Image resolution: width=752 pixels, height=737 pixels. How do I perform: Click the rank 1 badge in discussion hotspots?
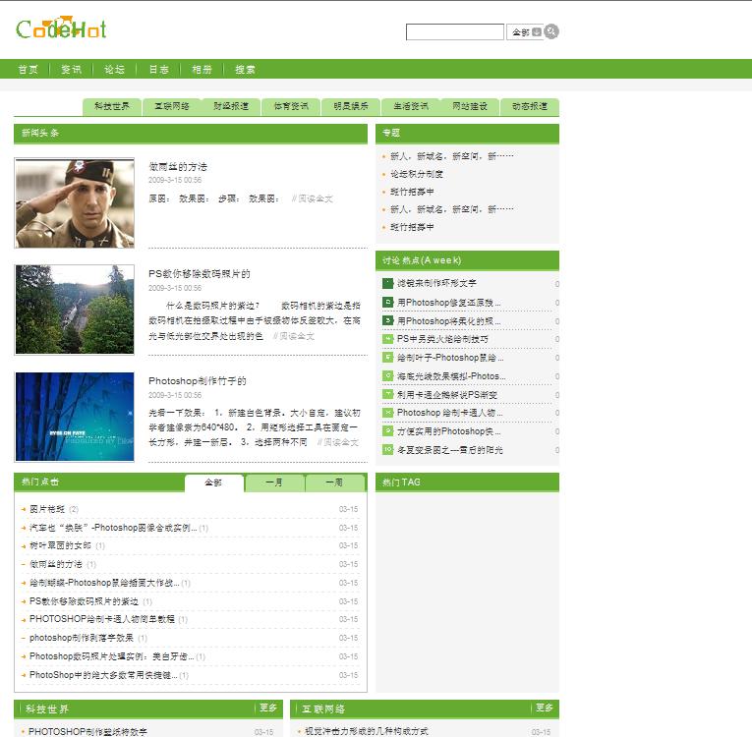coord(387,283)
